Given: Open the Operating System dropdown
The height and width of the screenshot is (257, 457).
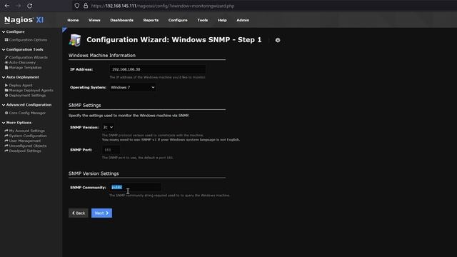Looking at the screenshot, I should point(133,87).
